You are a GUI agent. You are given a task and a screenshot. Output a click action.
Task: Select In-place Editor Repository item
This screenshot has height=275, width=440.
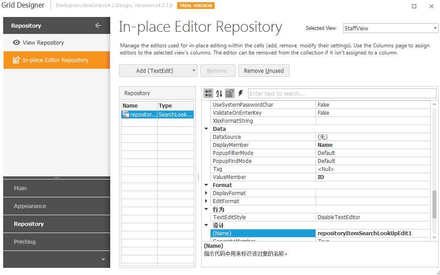coord(57,60)
